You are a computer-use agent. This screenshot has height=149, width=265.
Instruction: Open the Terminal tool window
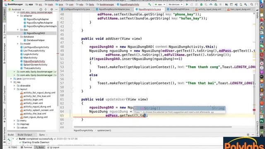click(26, 147)
